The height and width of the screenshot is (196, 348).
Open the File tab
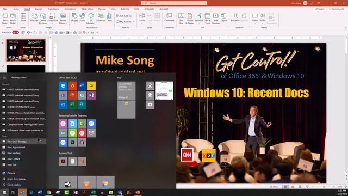(5, 9)
